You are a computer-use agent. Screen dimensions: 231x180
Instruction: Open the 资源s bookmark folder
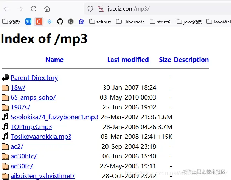click(x=11, y=22)
